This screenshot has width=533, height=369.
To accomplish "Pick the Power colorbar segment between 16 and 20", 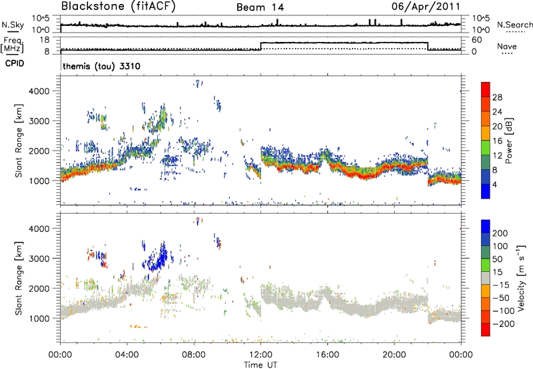I will click(x=486, y=133).
